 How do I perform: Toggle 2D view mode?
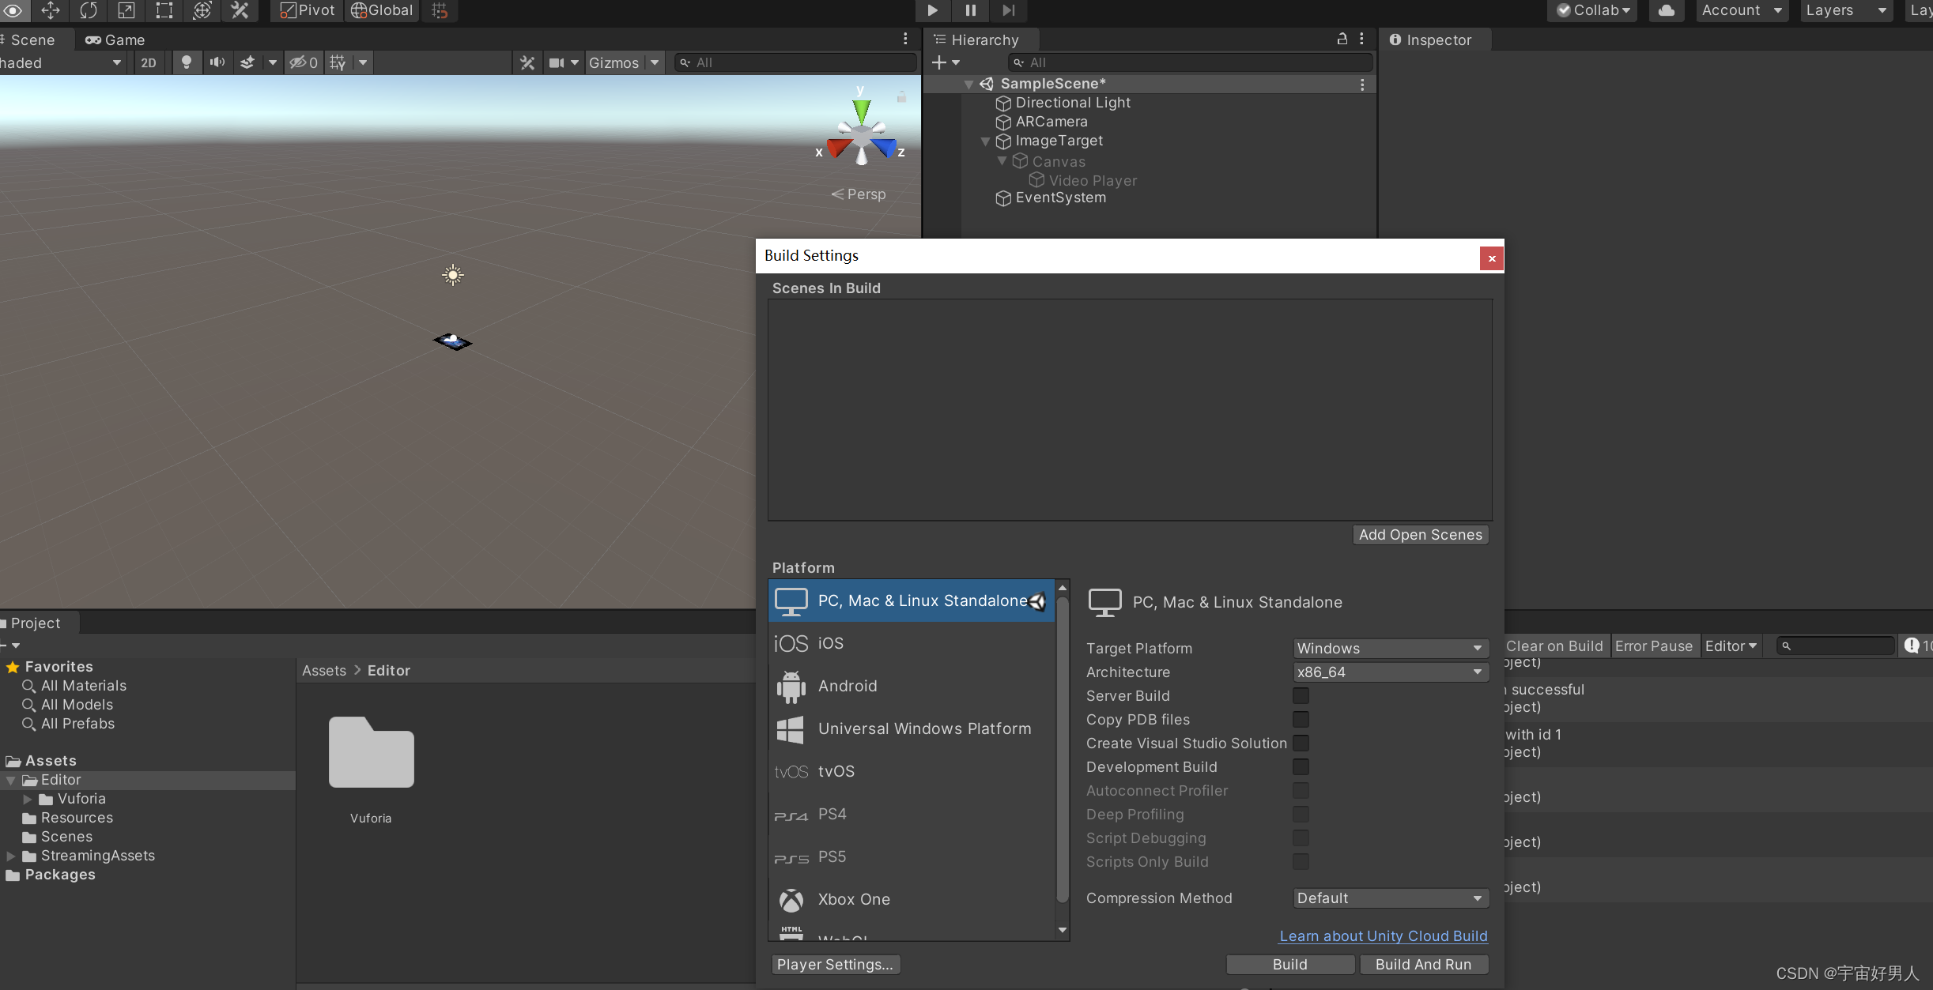149,62
